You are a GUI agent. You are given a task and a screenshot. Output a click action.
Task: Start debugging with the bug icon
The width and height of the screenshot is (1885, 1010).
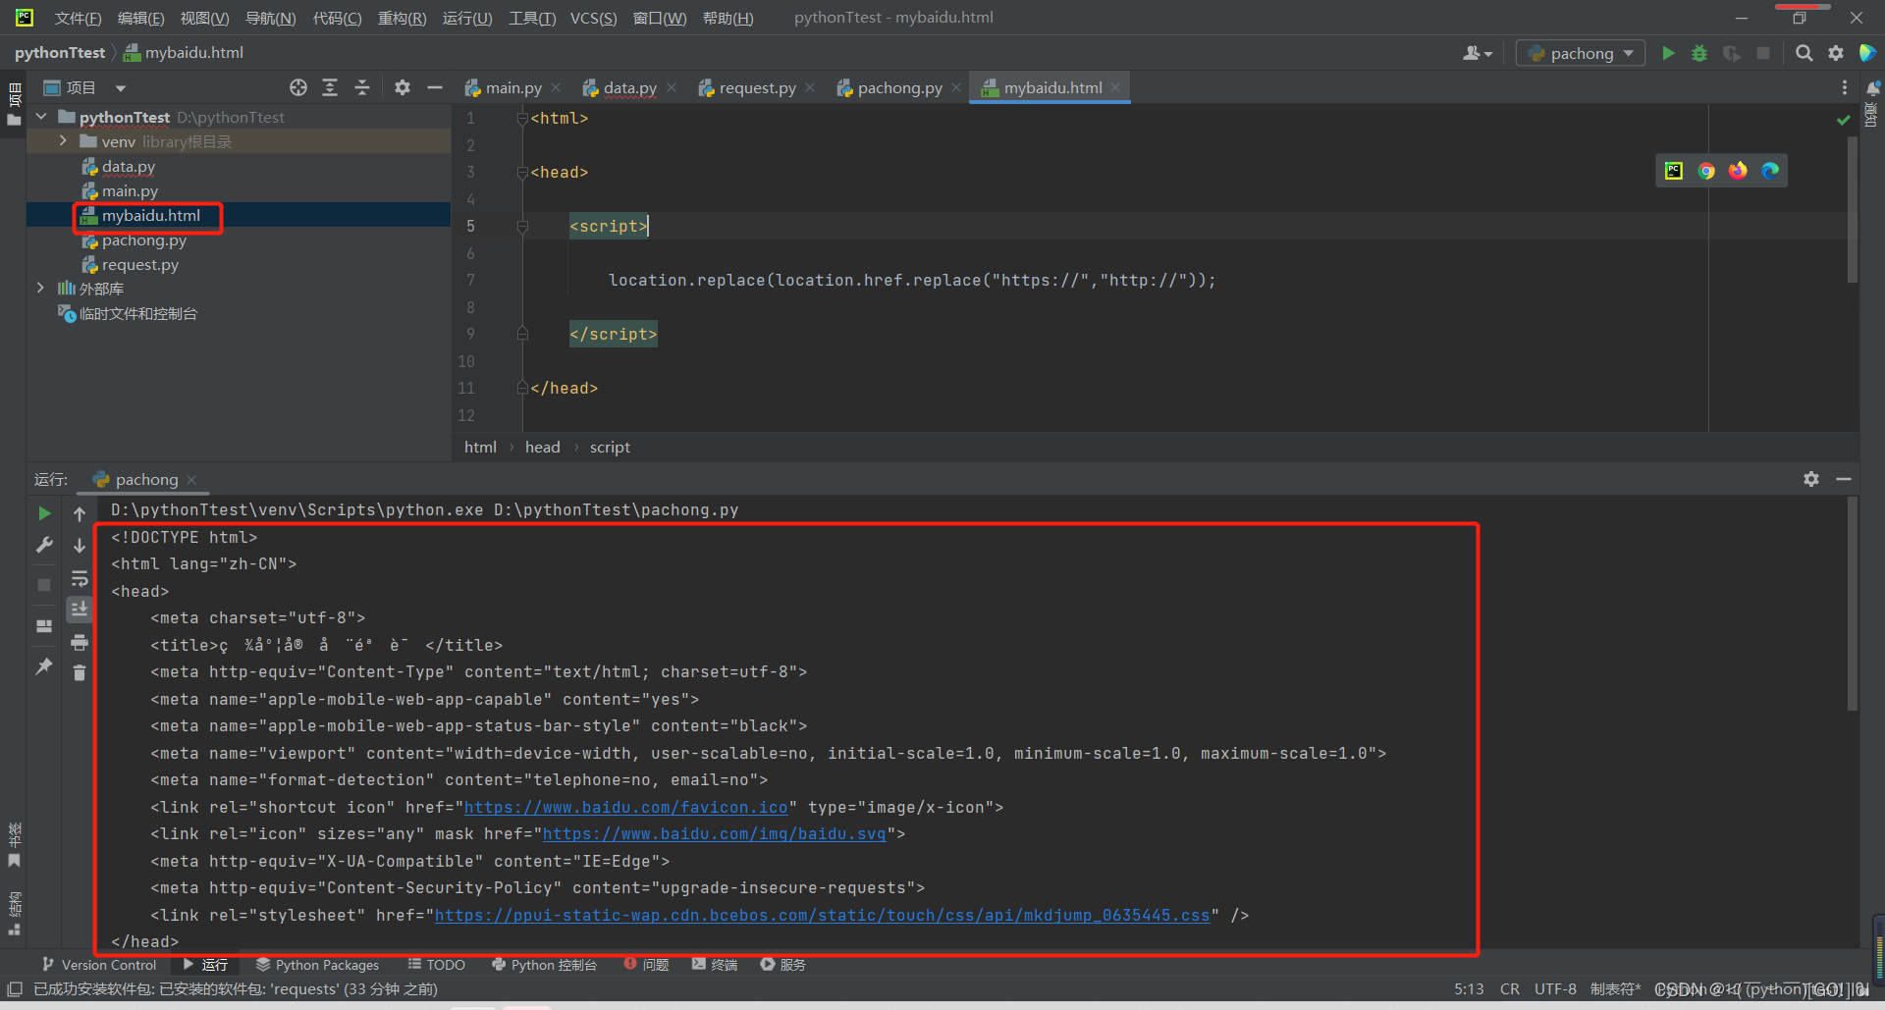tap(1699, 53)
